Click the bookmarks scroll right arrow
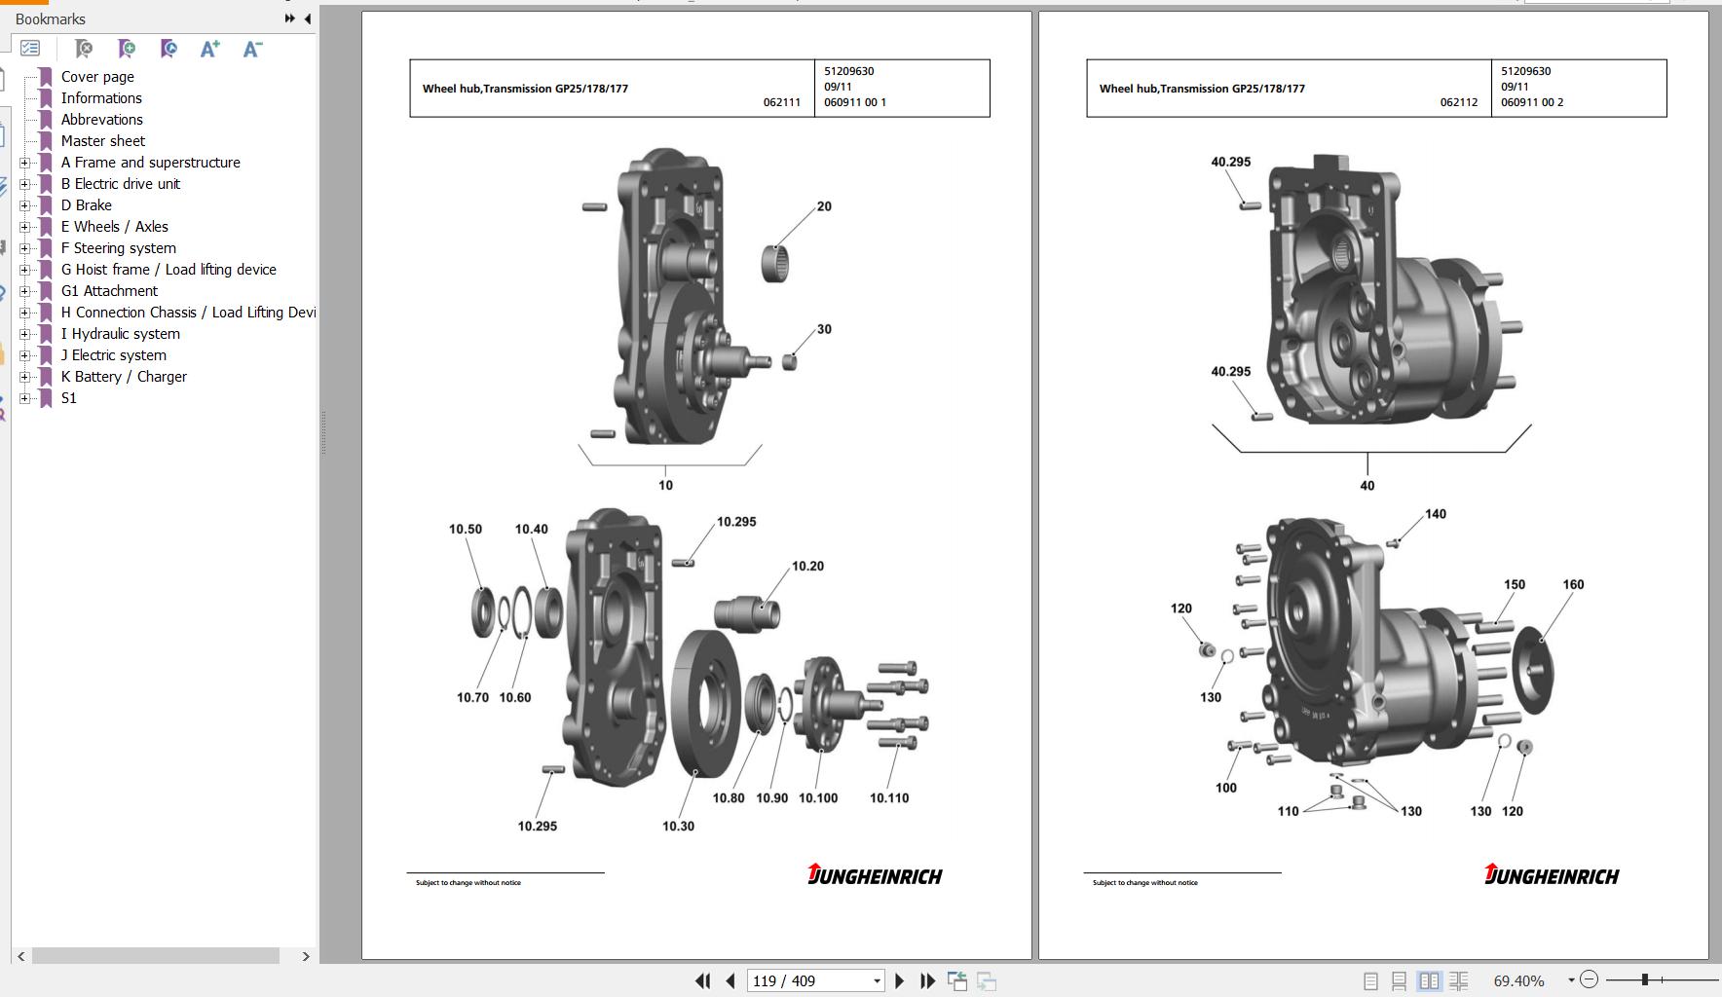1722x997 pixels. (x=306, y=956)
